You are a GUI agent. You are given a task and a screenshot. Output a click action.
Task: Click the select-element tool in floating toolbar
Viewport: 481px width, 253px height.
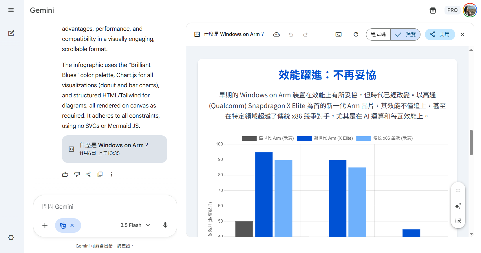pos(458,221)
